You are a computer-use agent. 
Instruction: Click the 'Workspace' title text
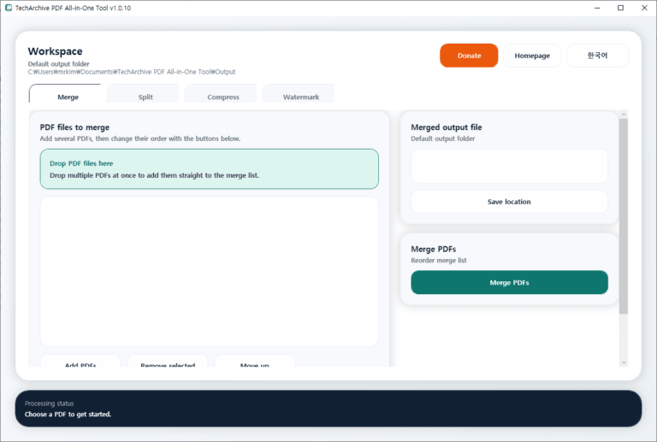(55, 51)
